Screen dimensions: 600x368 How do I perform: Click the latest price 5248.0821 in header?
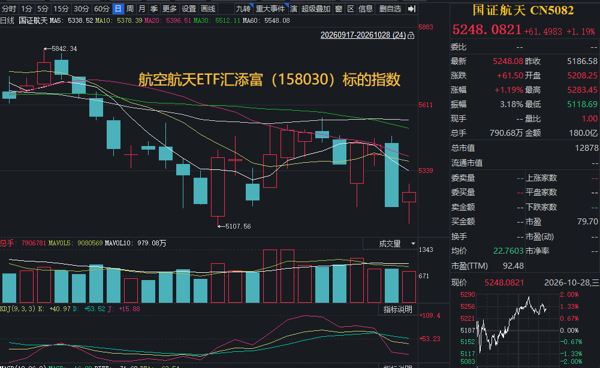click(487, 29)
